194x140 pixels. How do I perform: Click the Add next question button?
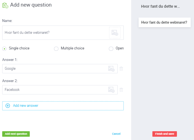pyautogui.click(x=16, y=134)
